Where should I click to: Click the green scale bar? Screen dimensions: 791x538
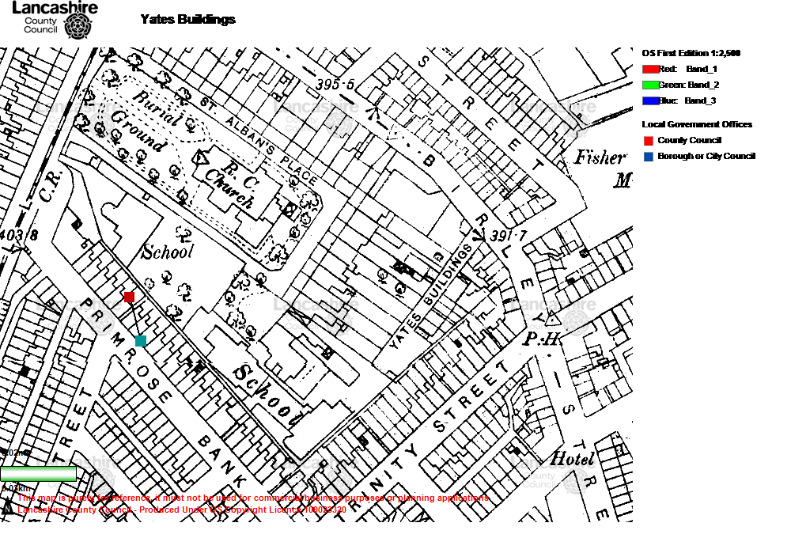click(x=38, y=473)
